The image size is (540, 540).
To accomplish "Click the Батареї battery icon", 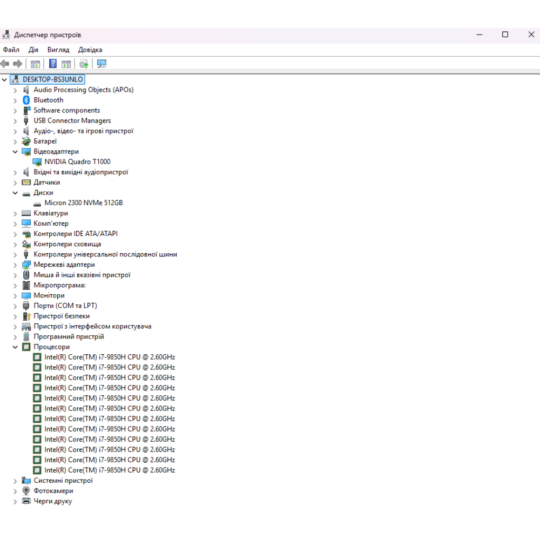I will (26, 141).
